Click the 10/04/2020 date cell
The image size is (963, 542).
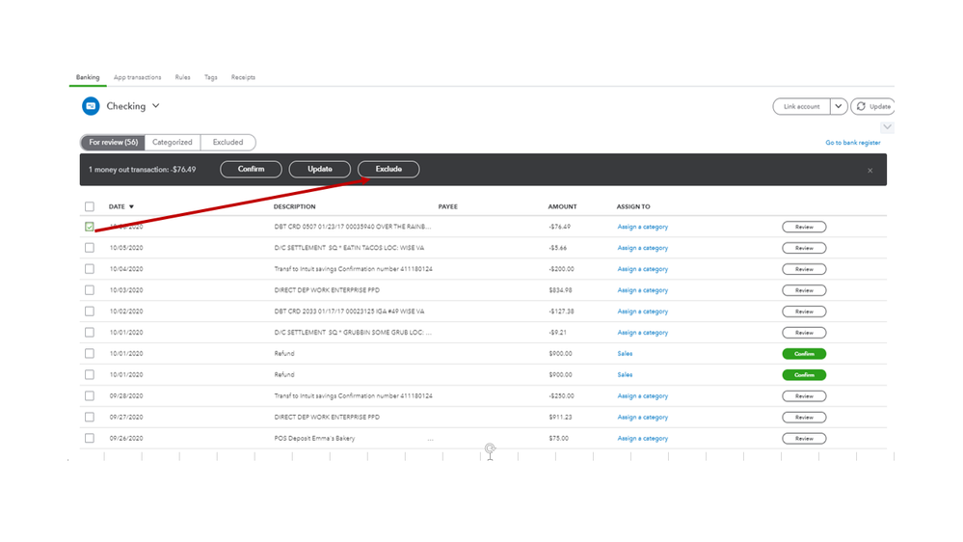(126, 269)
